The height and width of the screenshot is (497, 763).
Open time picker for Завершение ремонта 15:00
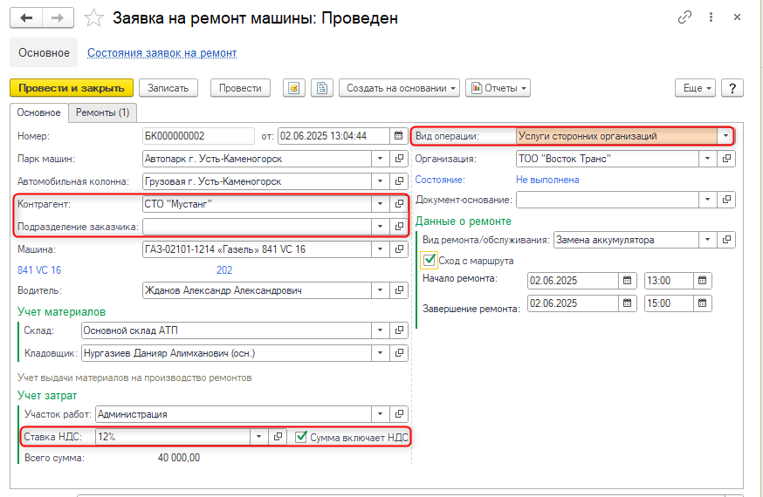click(x=702, y=303)
